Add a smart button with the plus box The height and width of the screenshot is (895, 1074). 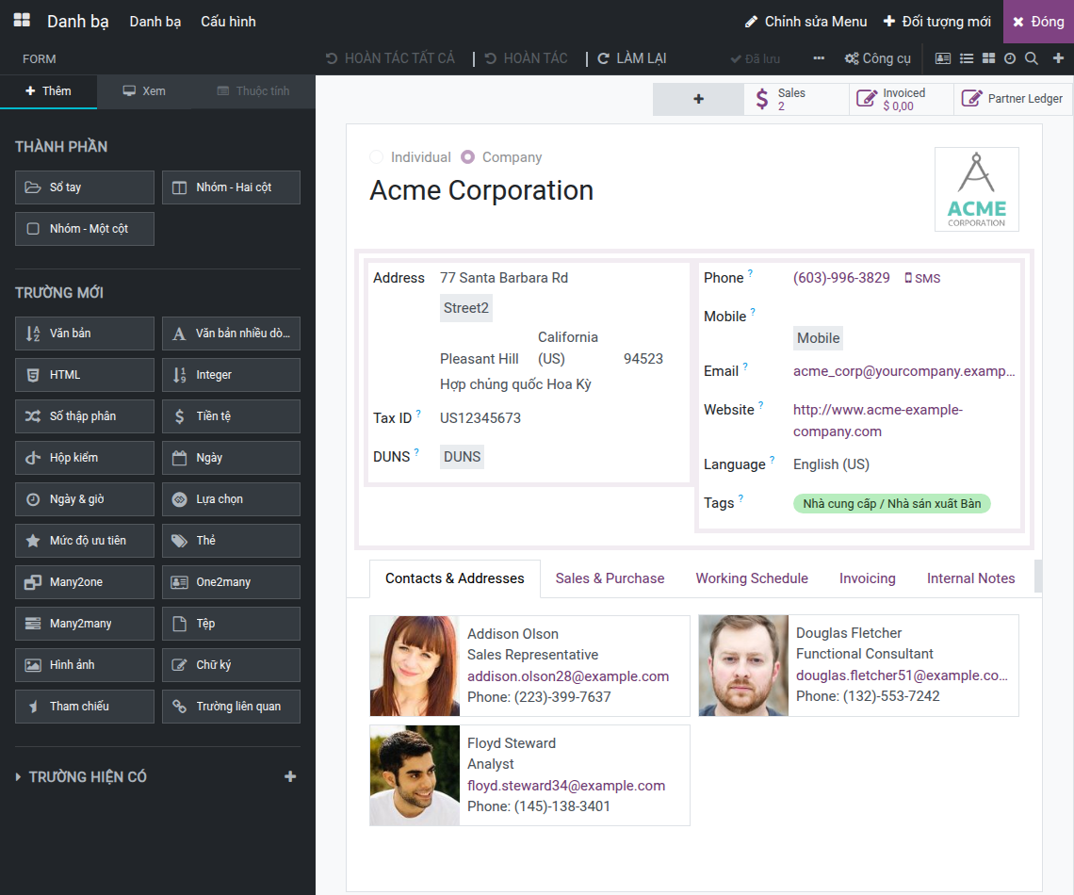coord(698,99)
